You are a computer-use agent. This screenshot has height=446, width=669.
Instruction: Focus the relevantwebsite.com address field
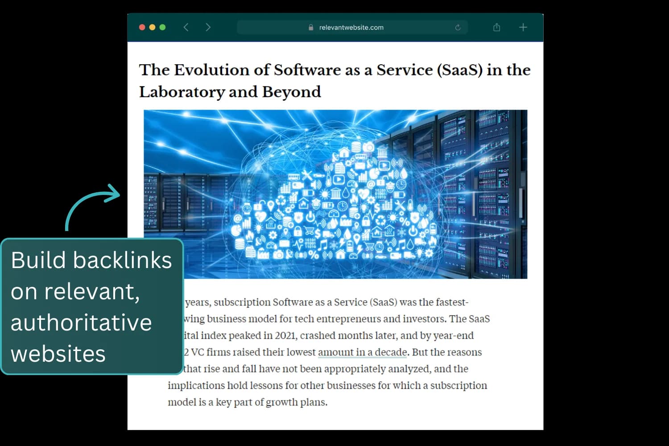(x=351, y=28)
